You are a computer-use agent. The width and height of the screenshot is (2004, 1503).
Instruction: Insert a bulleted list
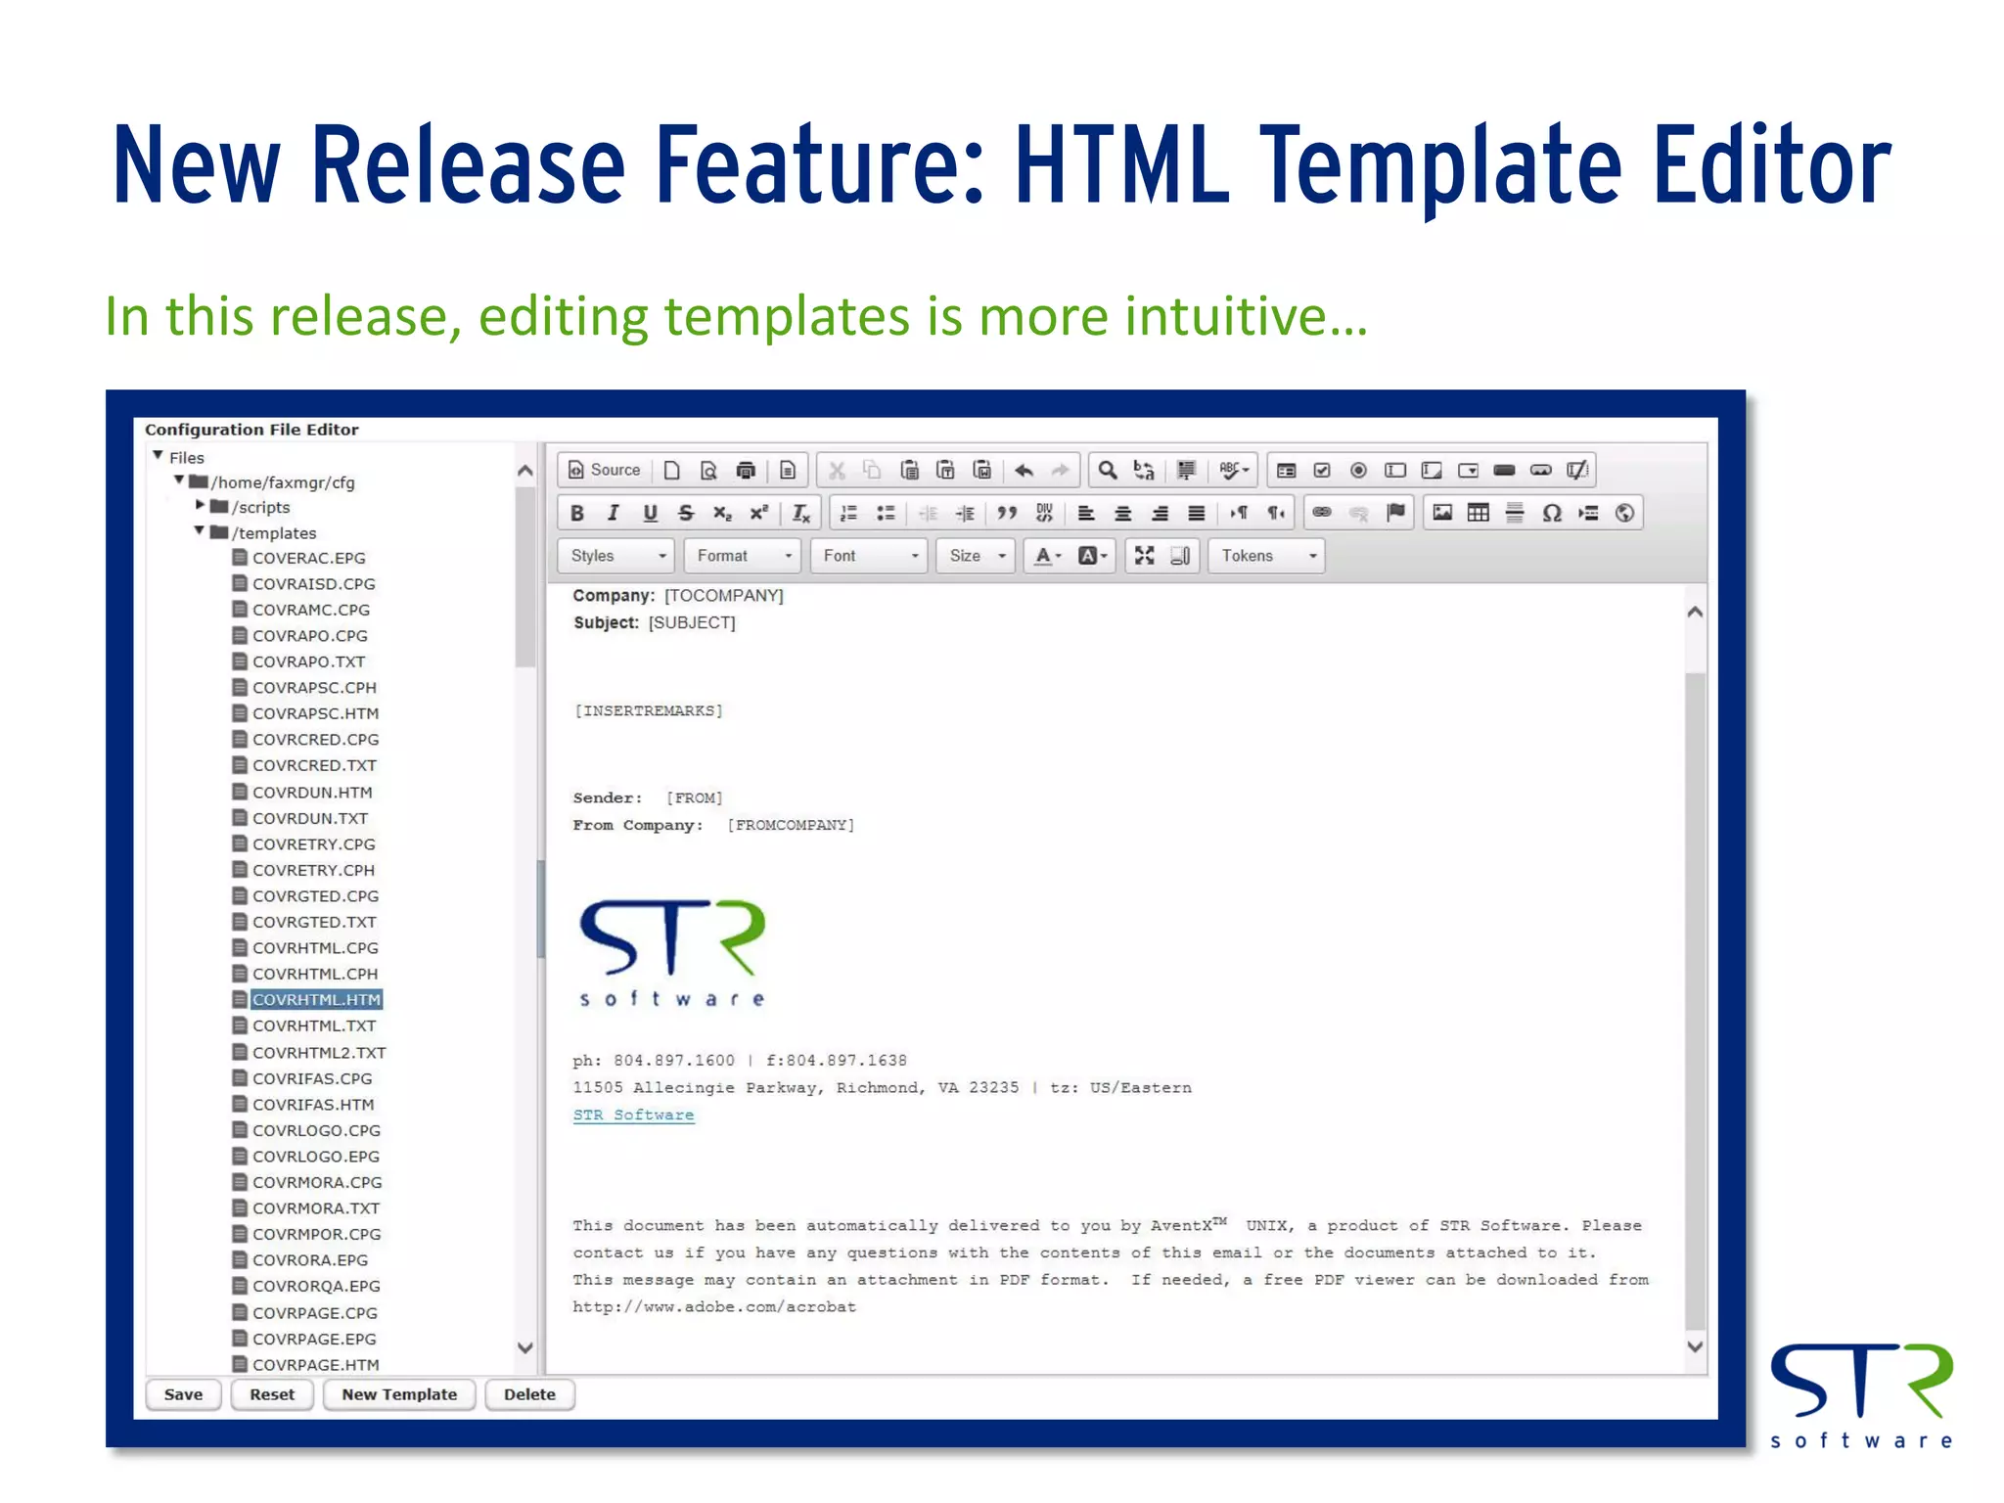pos(886,513)
